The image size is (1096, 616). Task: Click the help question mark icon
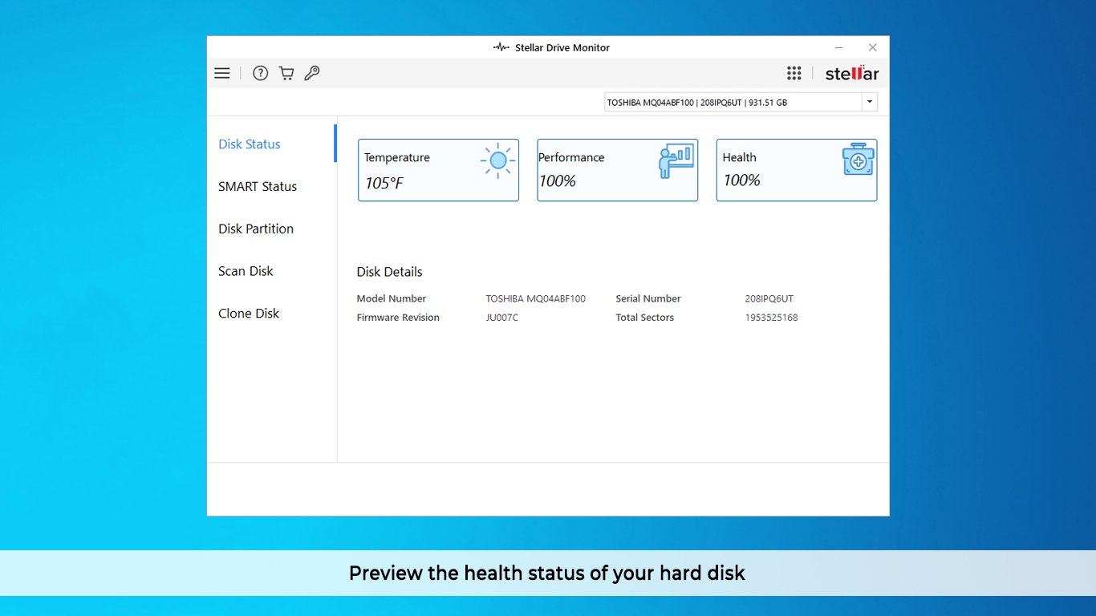tap(260, 73)
